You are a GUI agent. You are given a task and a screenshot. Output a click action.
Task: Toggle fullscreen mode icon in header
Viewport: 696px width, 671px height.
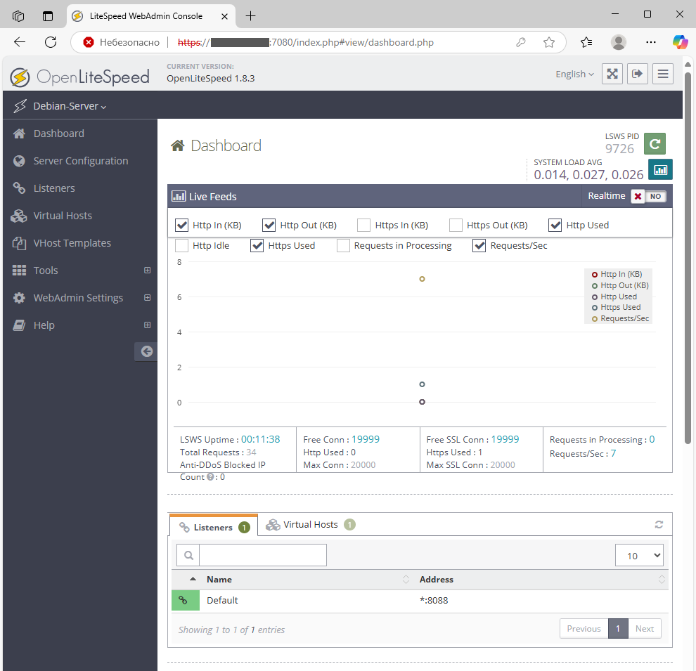(x=612, y=74)
